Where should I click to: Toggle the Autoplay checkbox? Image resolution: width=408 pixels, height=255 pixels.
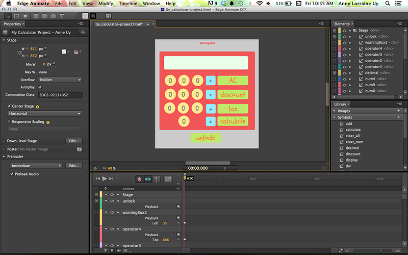pyautogui.click(x=40, y=87)
